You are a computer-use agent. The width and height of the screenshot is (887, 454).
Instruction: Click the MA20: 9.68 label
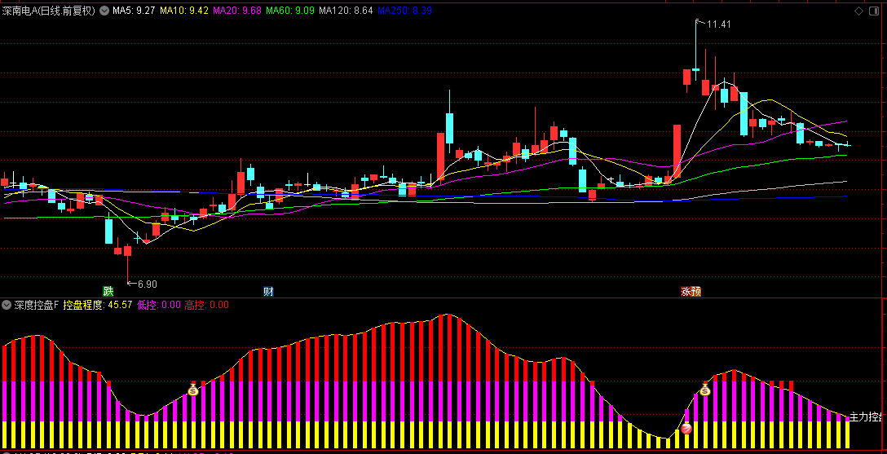click(x=237, y=10)
